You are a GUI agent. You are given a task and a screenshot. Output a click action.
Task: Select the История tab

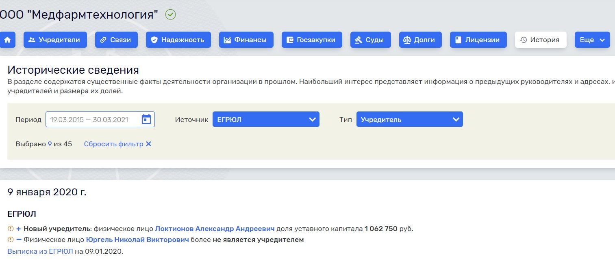coord(541,40)
